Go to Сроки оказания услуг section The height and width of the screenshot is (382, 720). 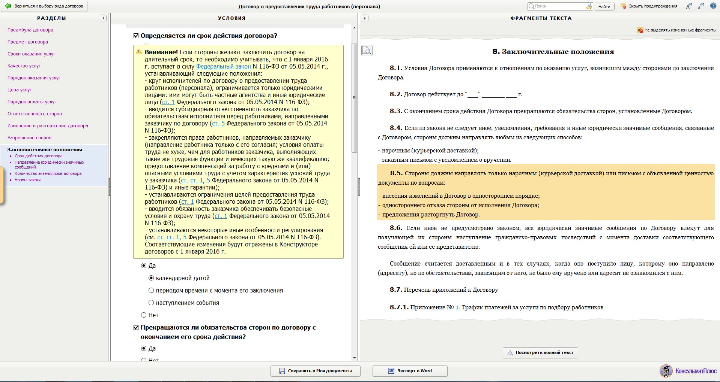click(31, 54)
